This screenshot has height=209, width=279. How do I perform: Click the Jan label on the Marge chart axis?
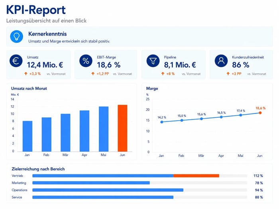(161, 156)
